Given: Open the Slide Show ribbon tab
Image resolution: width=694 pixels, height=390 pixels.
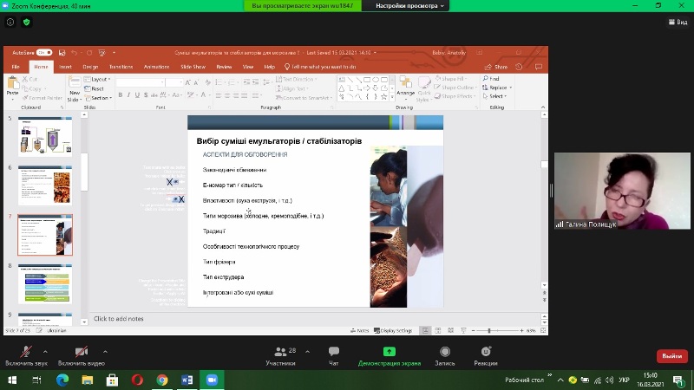Looking at the screenshot, I should click(193, 67).
